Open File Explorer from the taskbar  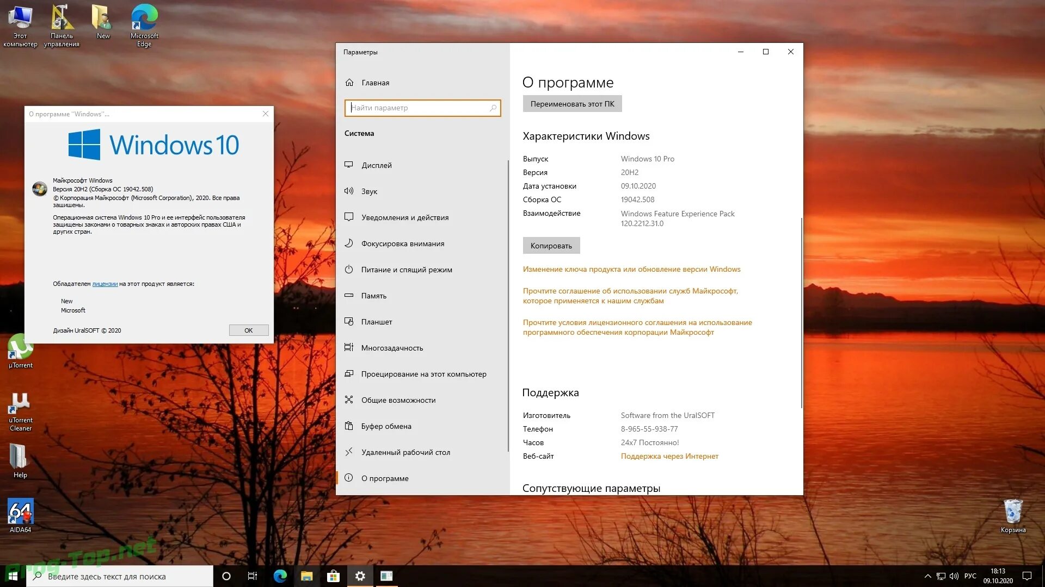(306, 576)
